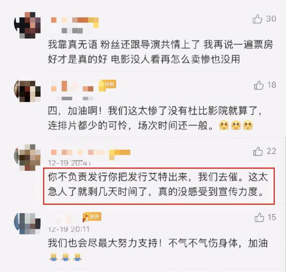The width and height of the screenshot is (286, 272).
Task: Tap the yellow badge on third commenter
Action: 120,154
